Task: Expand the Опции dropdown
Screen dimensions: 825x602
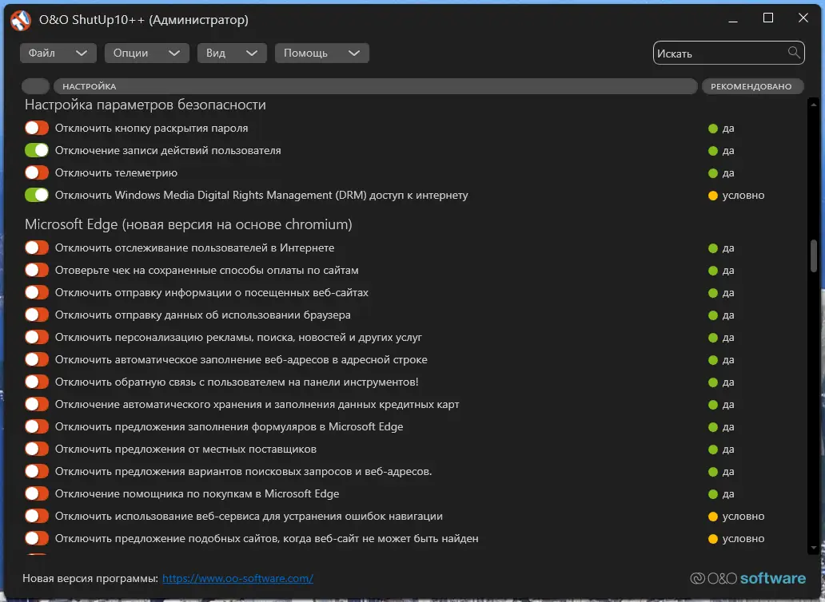Action: pyautogui.click(x=145, y=53)
